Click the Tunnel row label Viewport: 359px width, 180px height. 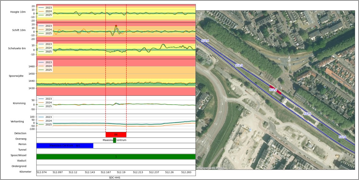[x=23, y=150]
